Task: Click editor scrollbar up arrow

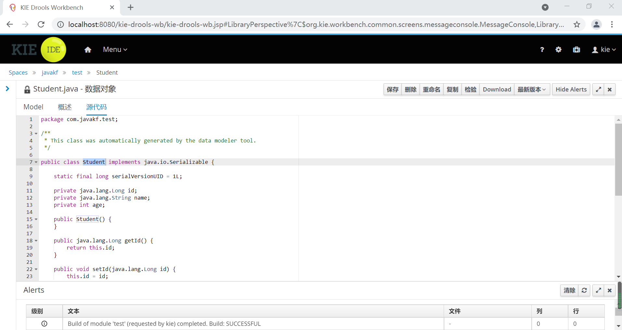Action: 618,120
